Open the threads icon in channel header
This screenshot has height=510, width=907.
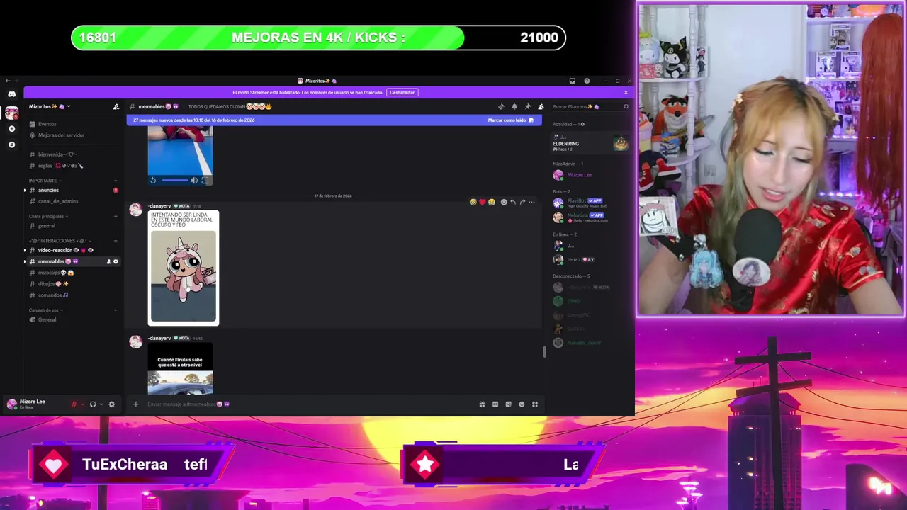[502, 107]
